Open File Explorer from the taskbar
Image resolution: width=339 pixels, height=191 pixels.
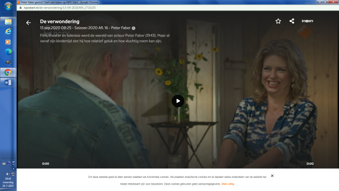8,22
